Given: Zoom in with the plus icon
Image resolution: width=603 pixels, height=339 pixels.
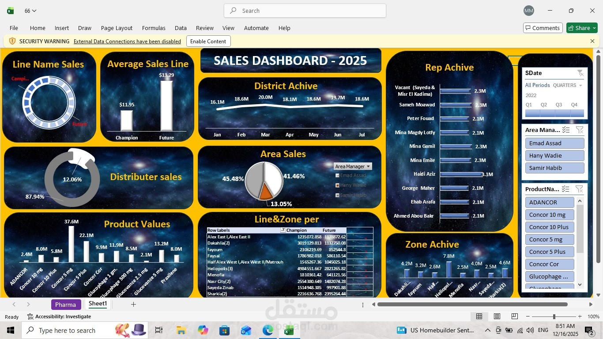Looking at the screenshot, I should coord(579,316).
